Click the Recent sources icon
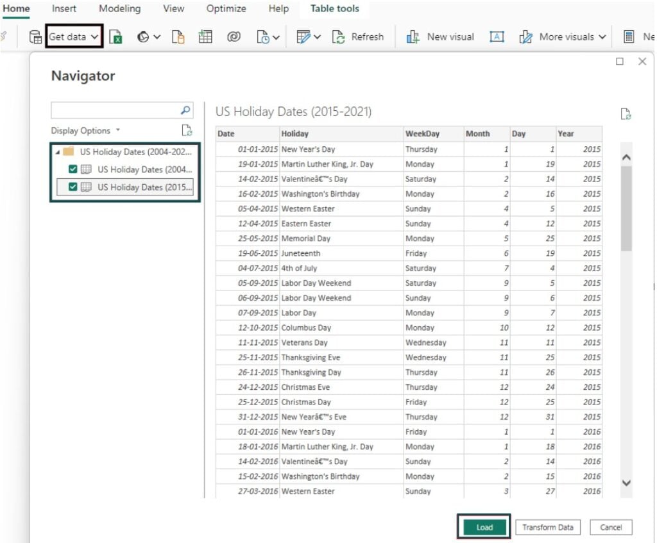This screenshot has height=543, width=657. pos(262,37)
